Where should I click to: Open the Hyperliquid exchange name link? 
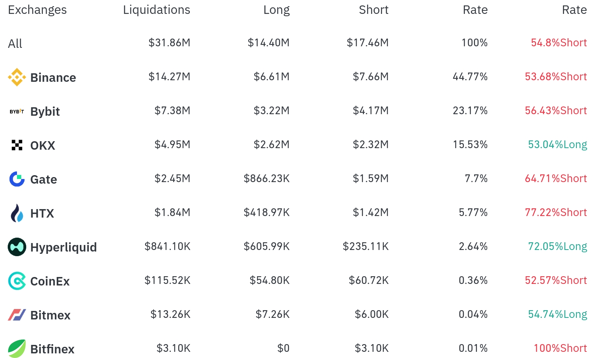tap(64, 247)
